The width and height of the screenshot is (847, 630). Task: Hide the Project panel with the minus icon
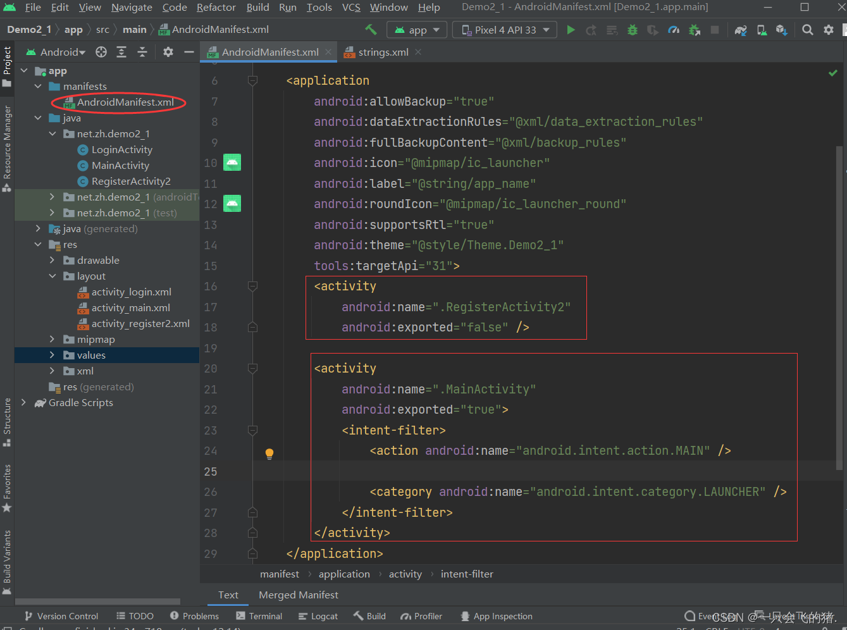[189, 52]
